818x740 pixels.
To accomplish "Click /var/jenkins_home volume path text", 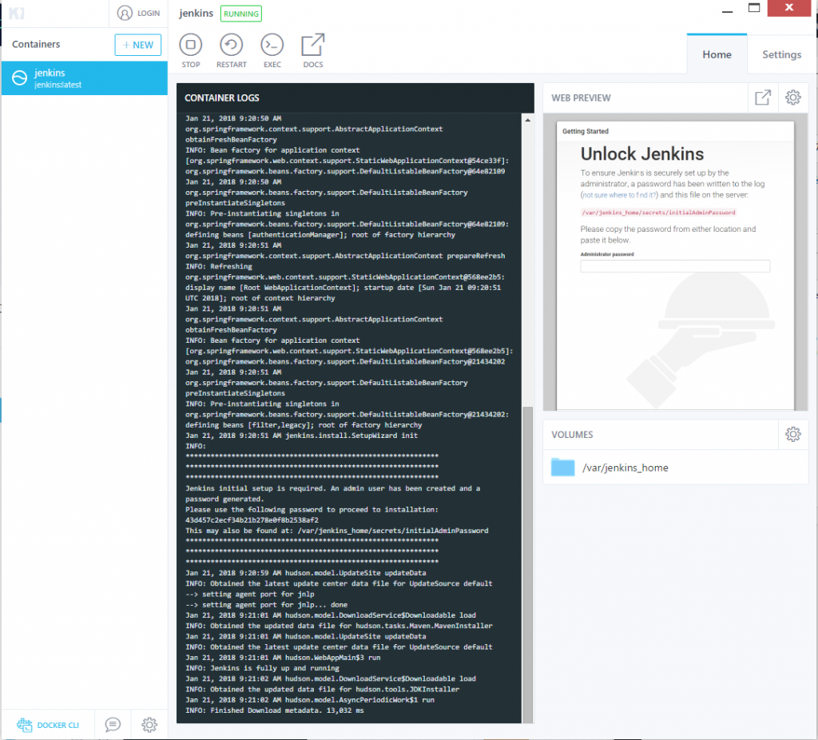I will tap(625, 467).
